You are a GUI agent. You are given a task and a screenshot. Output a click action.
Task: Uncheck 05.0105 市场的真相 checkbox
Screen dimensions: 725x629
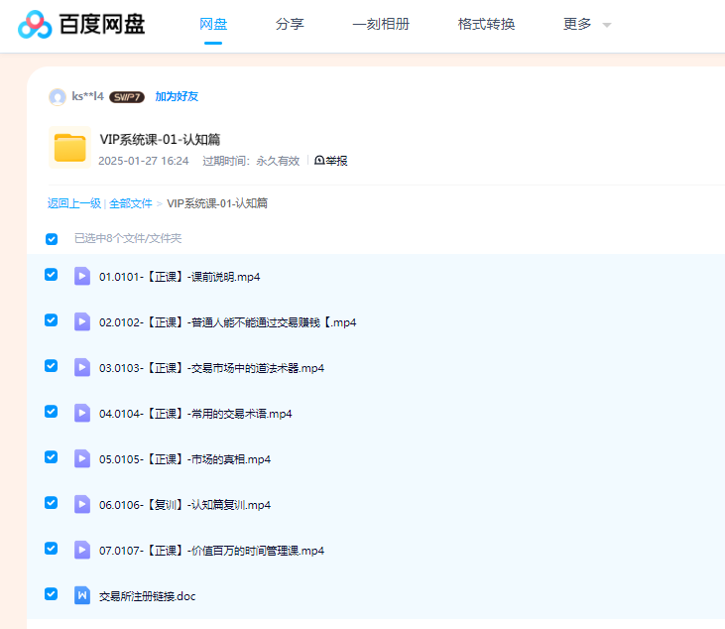[51, 457]
